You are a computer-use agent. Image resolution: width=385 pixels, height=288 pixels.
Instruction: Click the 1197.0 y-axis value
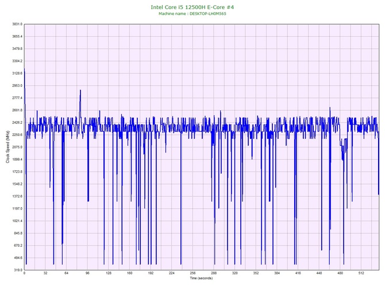[17, 209]
